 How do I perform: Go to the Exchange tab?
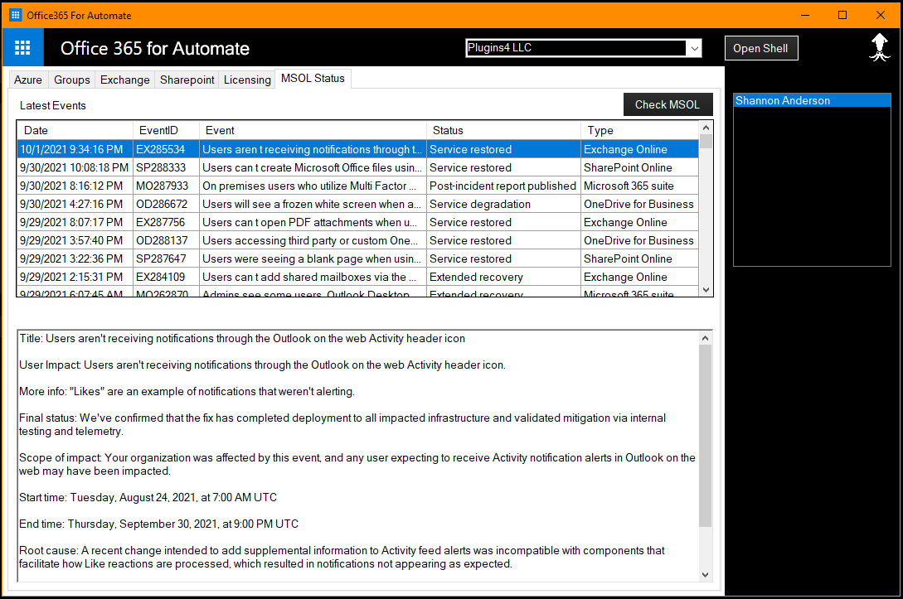[x=125, y=80]
